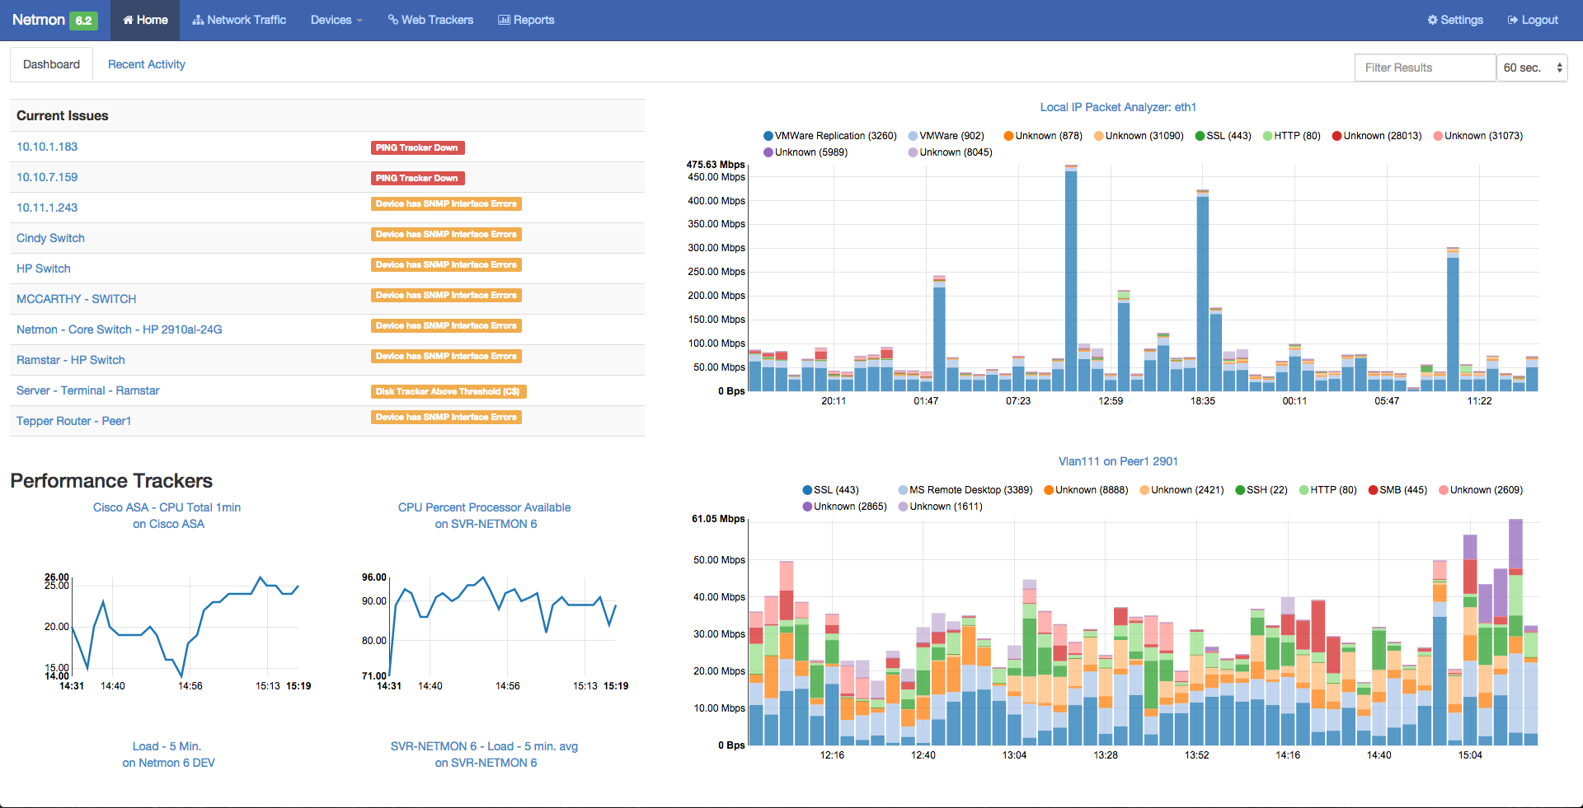
Task: Select the Dashboard tab
Action: click(x=51, y=64)
